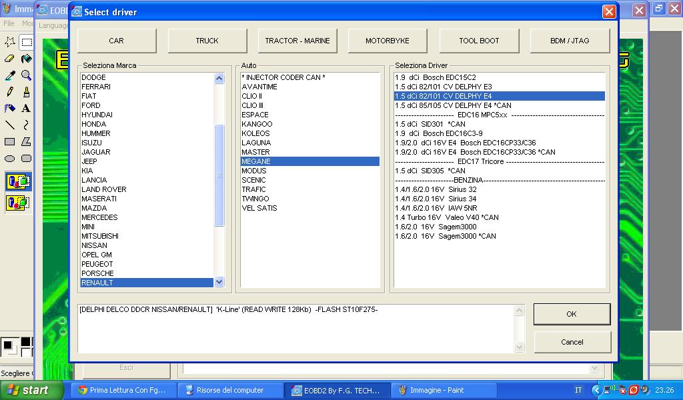This screenshot has height=400, width=683.
Task: Open the TRUCK vehicle category
Action: tap(207, 41)
